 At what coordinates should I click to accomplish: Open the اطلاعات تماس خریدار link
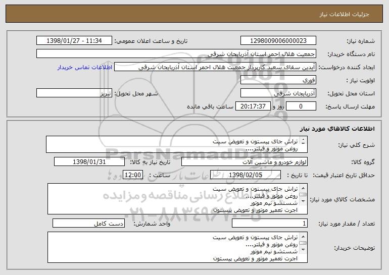pos(85,67)
